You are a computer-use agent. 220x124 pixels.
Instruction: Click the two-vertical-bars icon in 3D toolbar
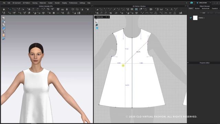coord(63,9)
